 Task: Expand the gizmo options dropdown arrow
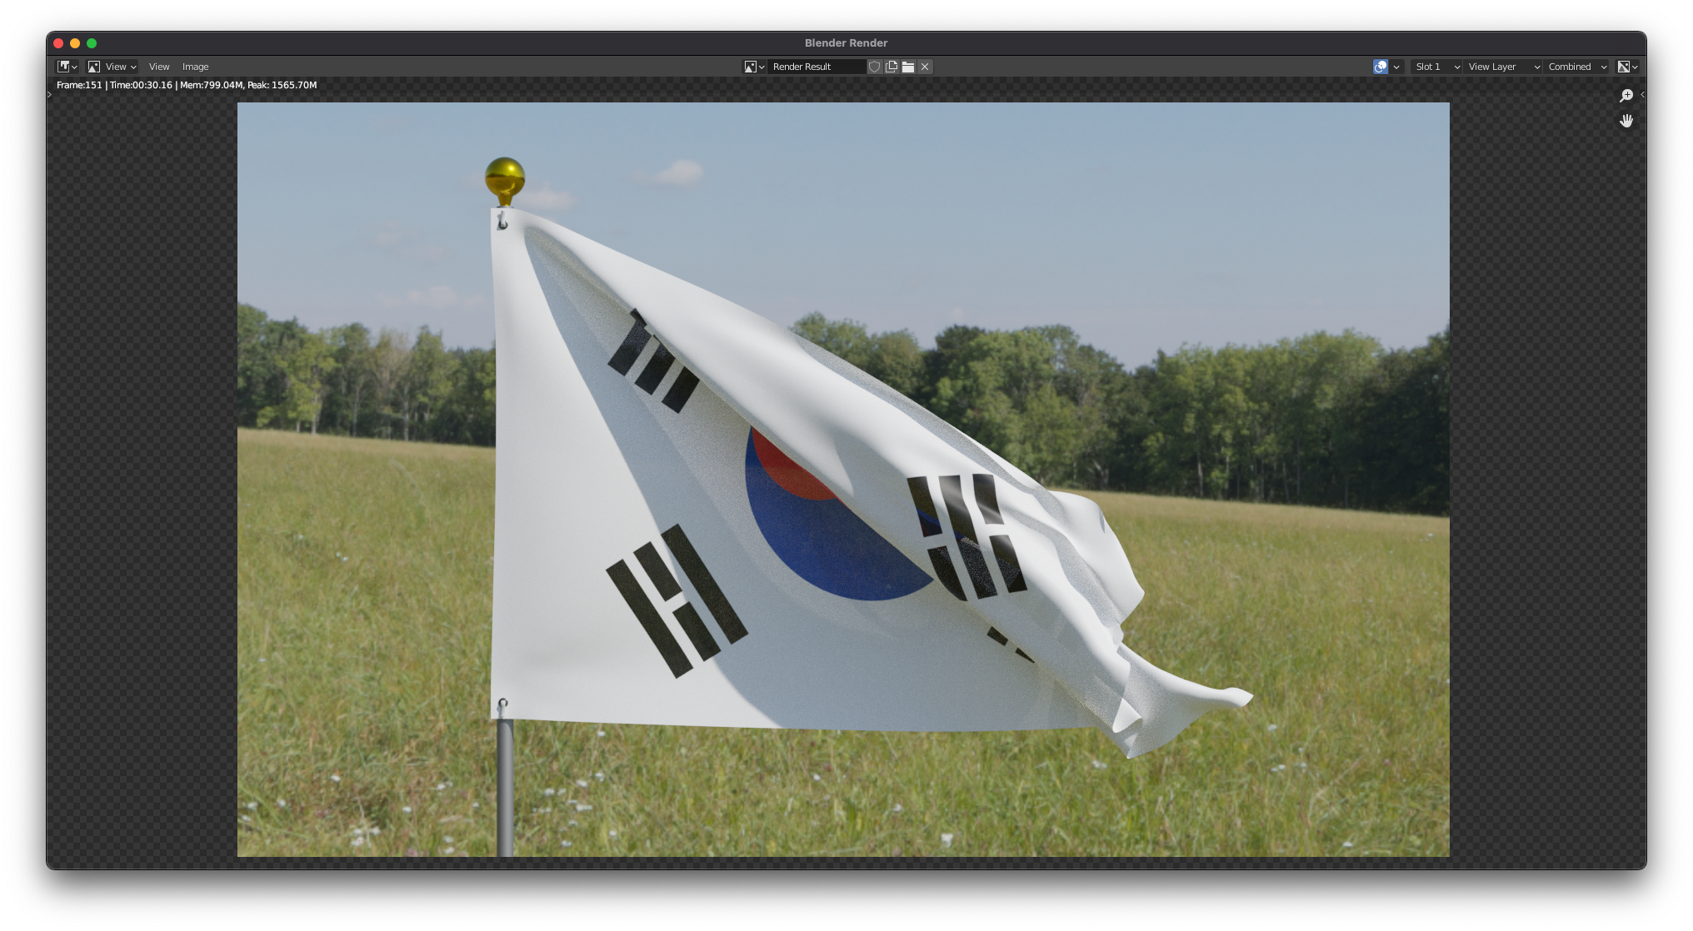(1396, 67)
